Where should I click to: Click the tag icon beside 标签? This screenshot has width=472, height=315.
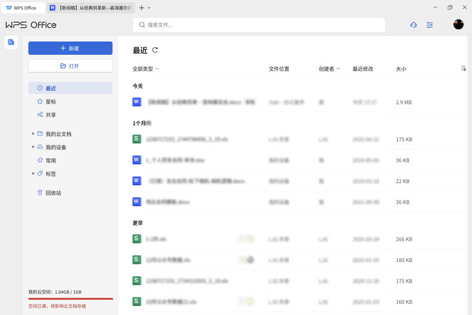pos(39,173)
